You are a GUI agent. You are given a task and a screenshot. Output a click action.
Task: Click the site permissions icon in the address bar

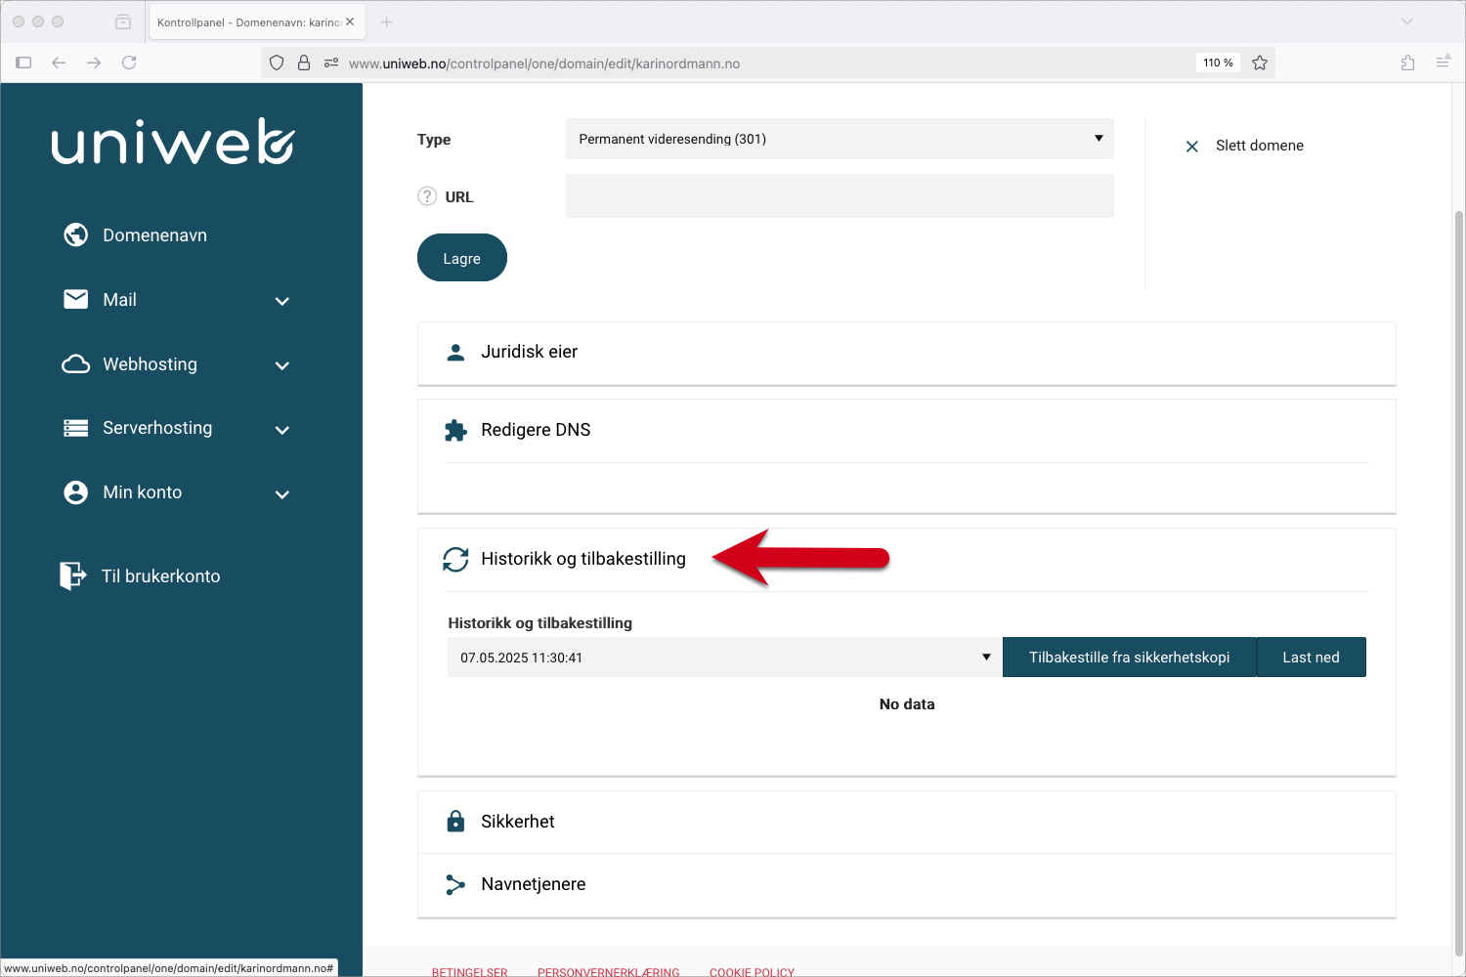tap(331, 63)
